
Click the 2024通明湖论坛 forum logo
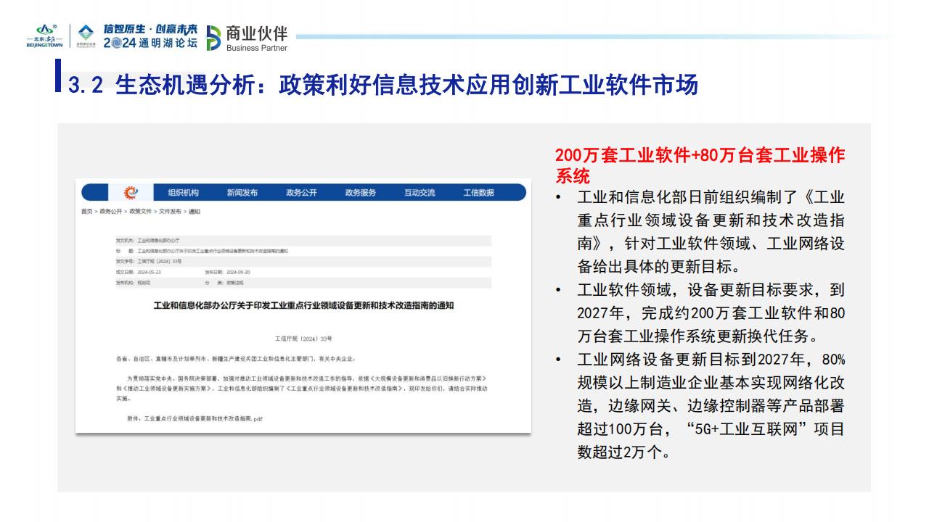coord(150,36)
